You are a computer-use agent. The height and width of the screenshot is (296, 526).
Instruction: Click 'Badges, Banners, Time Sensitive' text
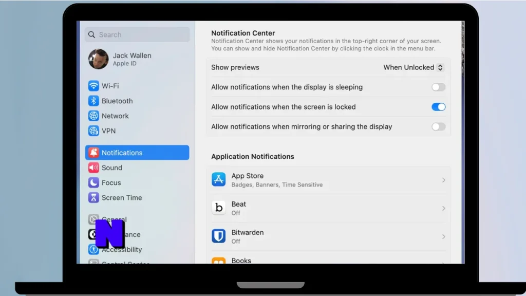pyautogui.click(x=277, y=185)
